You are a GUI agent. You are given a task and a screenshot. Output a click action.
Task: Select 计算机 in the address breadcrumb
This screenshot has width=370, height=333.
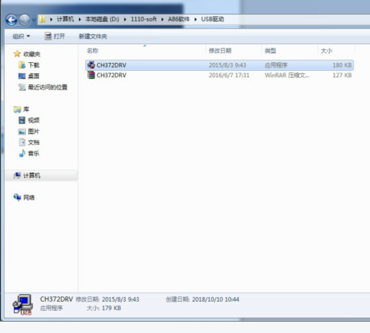[x=65, y=19]
